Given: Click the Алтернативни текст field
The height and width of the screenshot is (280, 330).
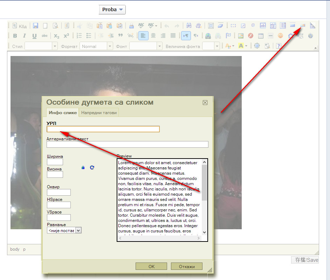Looking at the screenshot, I should tap(127, 144).
